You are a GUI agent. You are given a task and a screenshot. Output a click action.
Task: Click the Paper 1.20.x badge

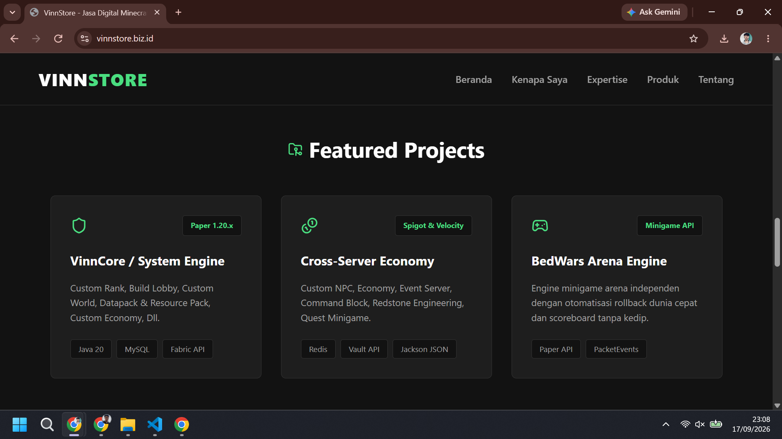click(x=212, y=226)
